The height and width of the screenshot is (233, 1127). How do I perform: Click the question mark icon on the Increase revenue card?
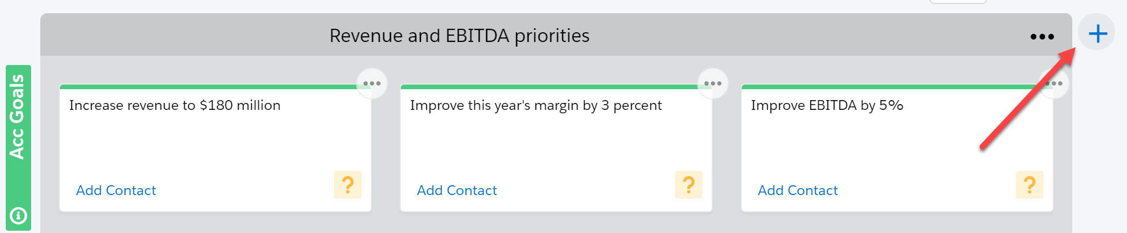click(348, 185)
